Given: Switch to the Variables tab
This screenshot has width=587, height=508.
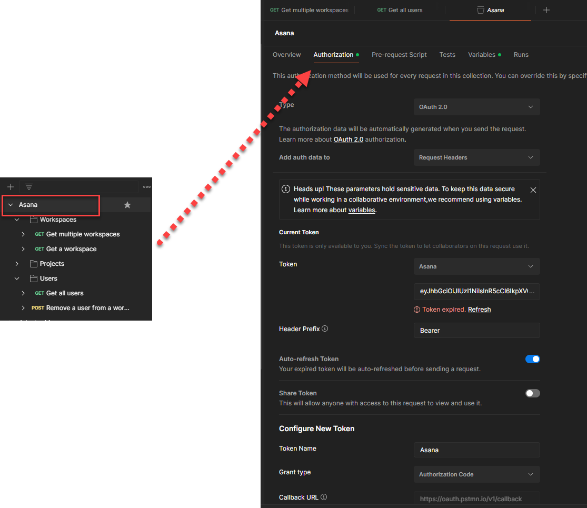Looking at the screenshot, I should (x=484, y=55).
